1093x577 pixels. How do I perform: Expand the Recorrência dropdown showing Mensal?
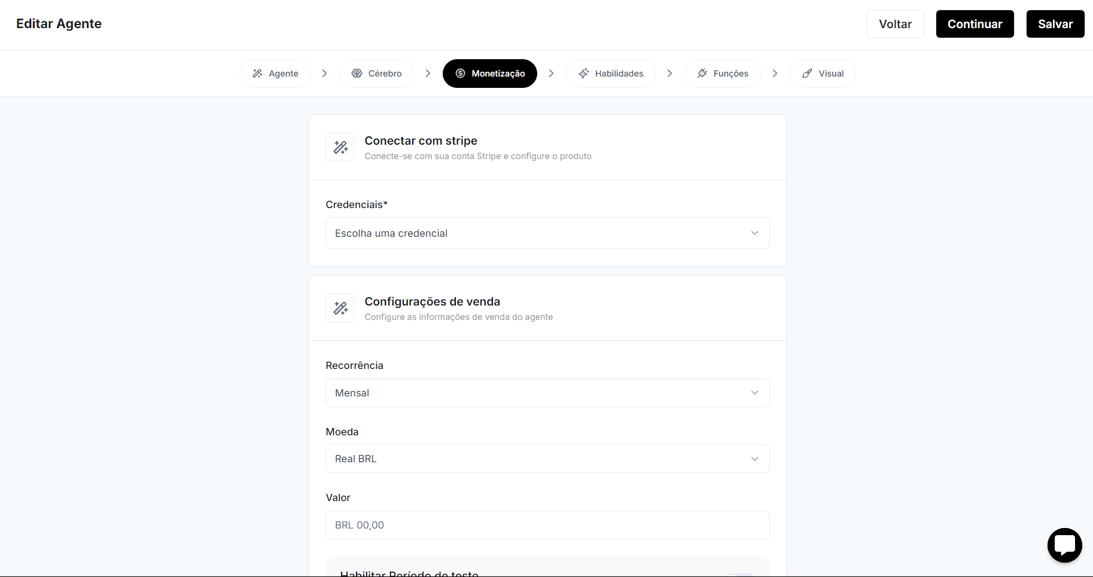click(x=547, y=393)
